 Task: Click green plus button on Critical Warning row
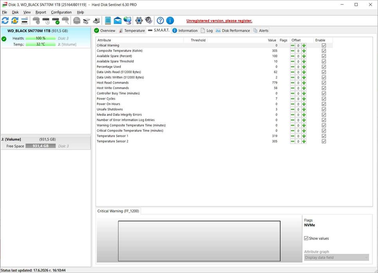[x=304, y=45]
